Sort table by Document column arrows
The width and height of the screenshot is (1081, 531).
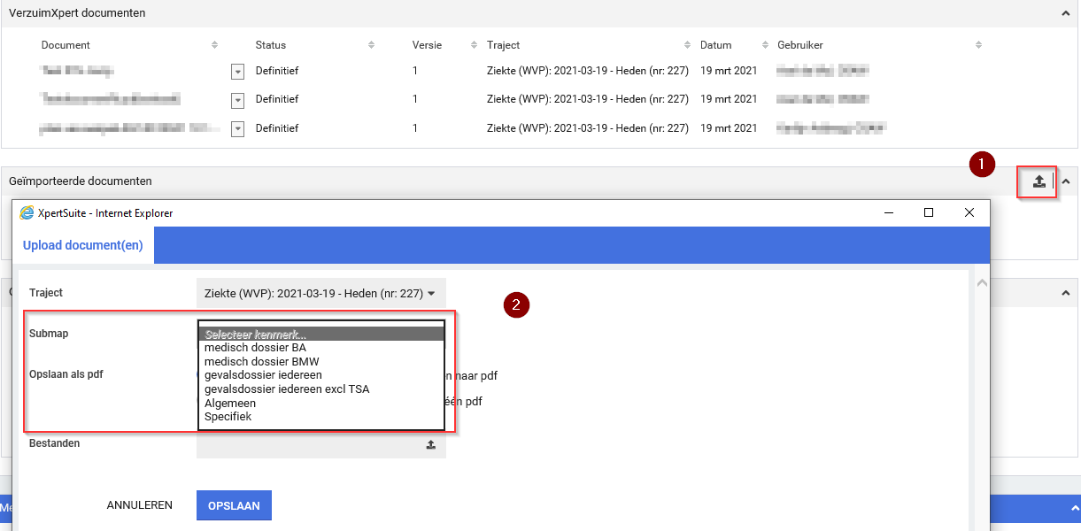214,45
